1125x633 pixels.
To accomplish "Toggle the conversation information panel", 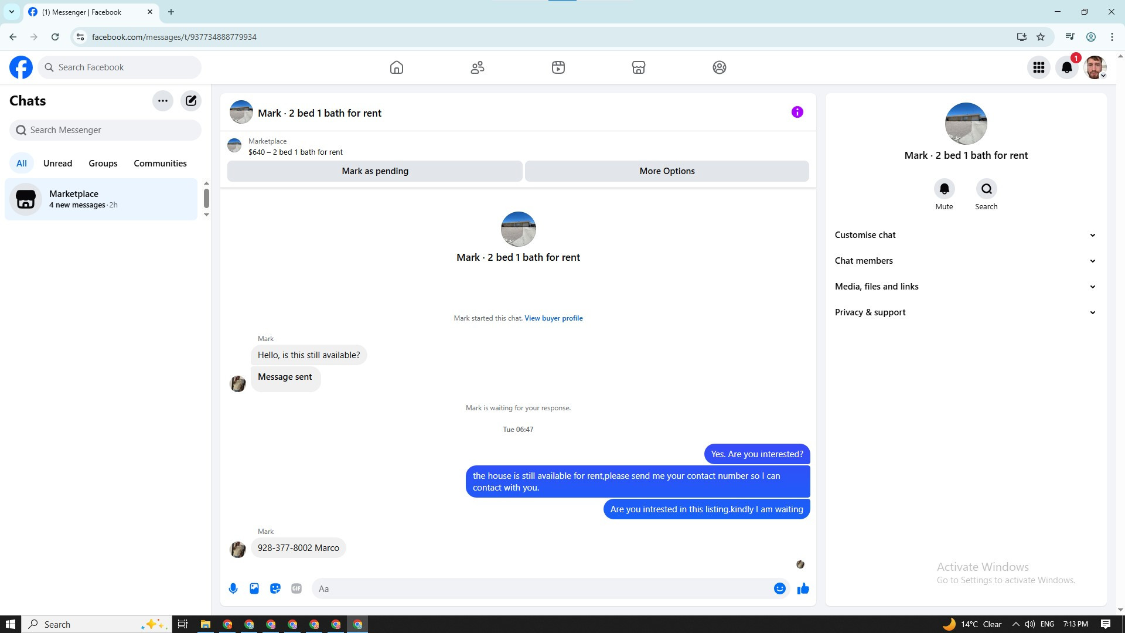I will (797, 112).
